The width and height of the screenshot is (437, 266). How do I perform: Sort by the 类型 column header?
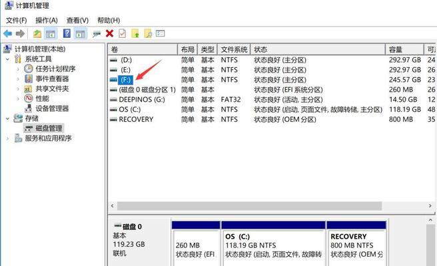(x=207, y=49)
